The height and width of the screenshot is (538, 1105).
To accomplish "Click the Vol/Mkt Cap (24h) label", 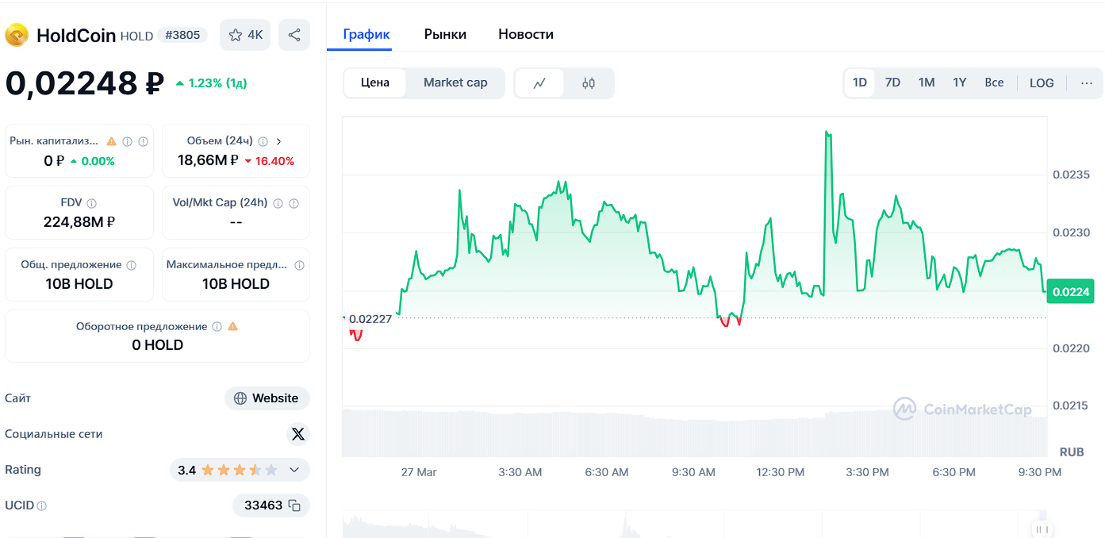I will 220,202.
